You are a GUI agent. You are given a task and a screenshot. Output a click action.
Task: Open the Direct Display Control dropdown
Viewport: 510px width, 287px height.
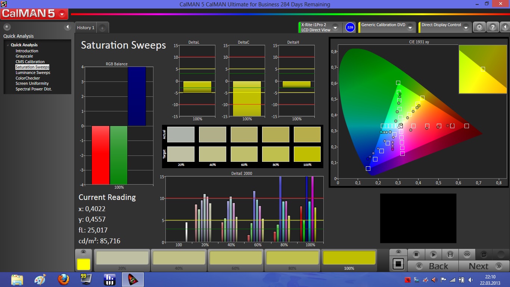click(466, 28)
